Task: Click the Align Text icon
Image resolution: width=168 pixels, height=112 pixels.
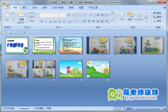Action: (113, 17)
